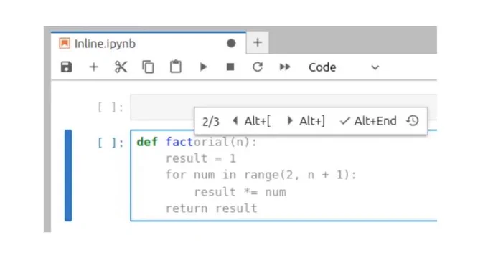This screenshot has height=270, width=488.
Task: Open a new launcher tab
Action: 258,42
